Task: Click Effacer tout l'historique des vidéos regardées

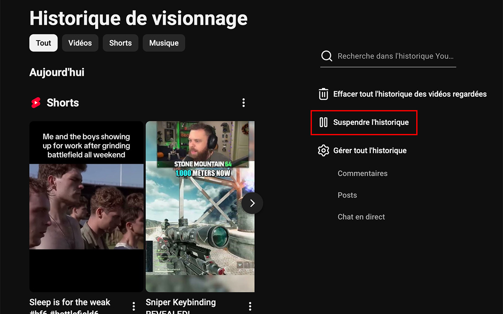Action: [410, 94]
